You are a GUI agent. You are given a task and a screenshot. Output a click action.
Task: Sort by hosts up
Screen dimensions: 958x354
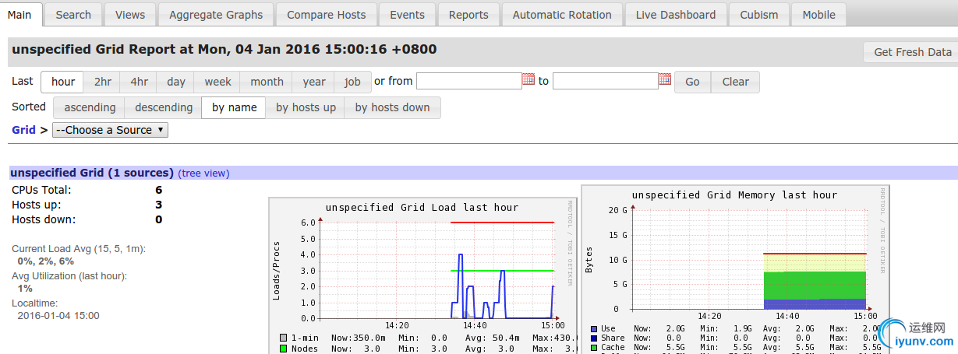(306, 107)
